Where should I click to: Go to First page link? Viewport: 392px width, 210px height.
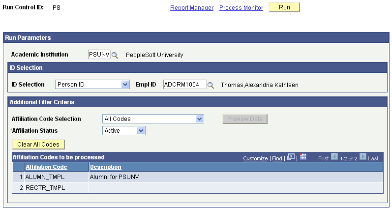pos(323,158)
